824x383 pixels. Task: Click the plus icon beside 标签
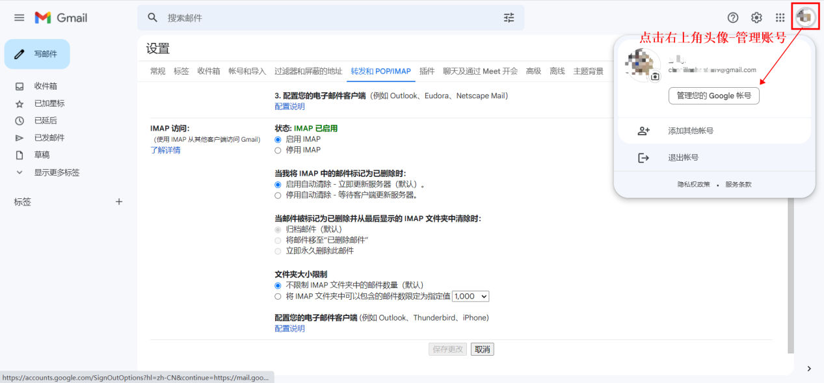[x=119, y=202]
